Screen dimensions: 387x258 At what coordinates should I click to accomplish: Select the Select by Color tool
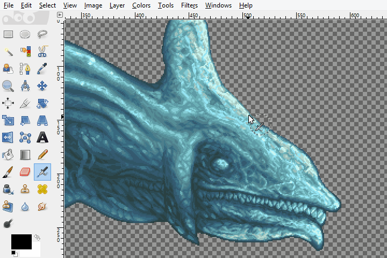click(25, 52)
